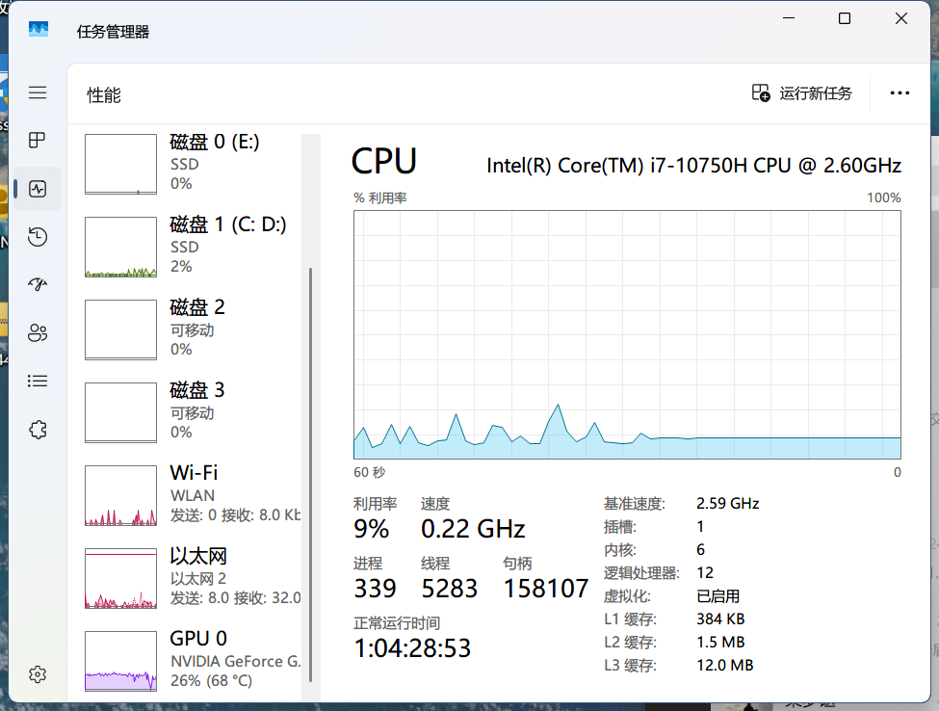Select GPU 0 NVIDIA GeForce item

pos(191,661)
